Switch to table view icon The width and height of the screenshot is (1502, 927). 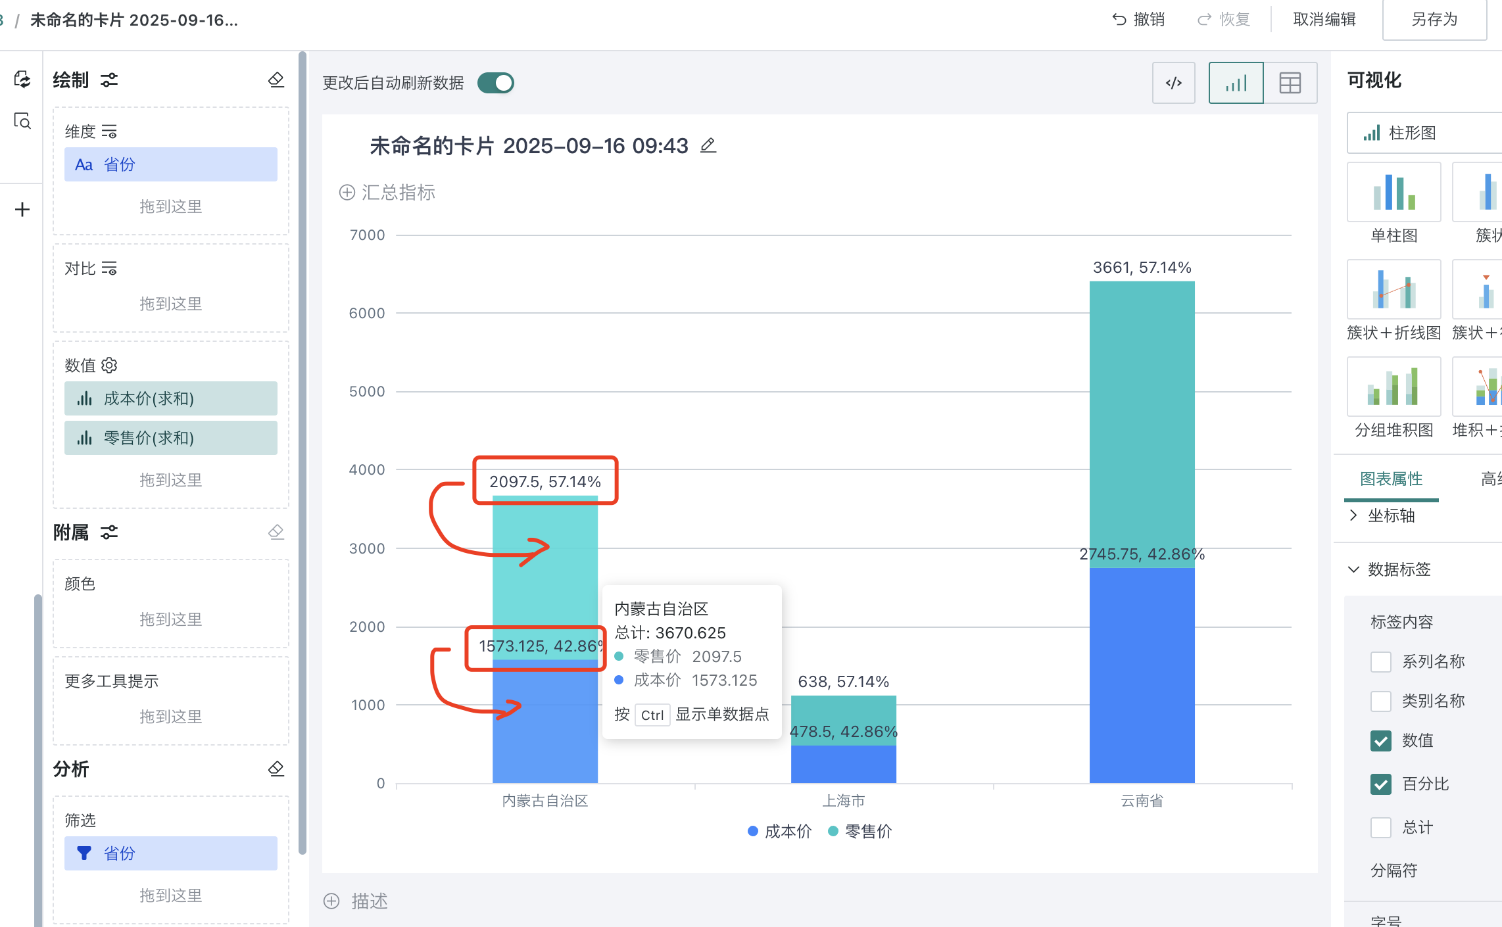coord(1290,83)
